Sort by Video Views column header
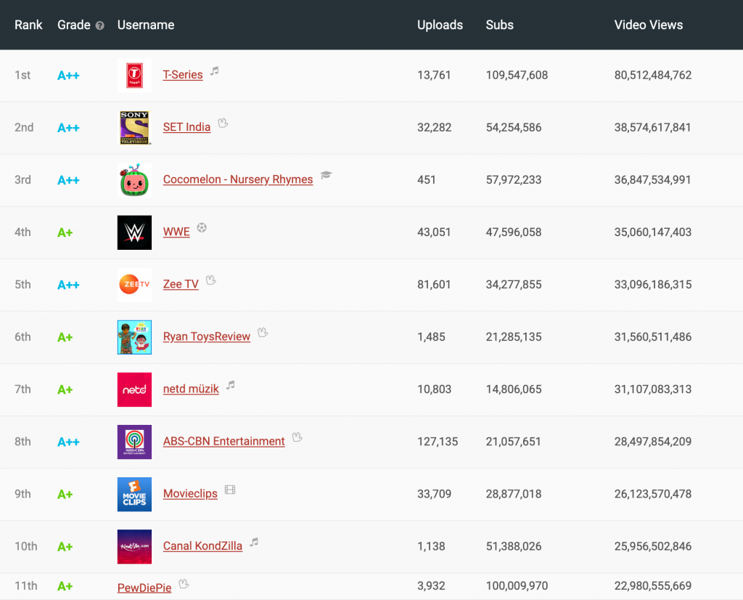743x600 pixels. pos(648,25)
